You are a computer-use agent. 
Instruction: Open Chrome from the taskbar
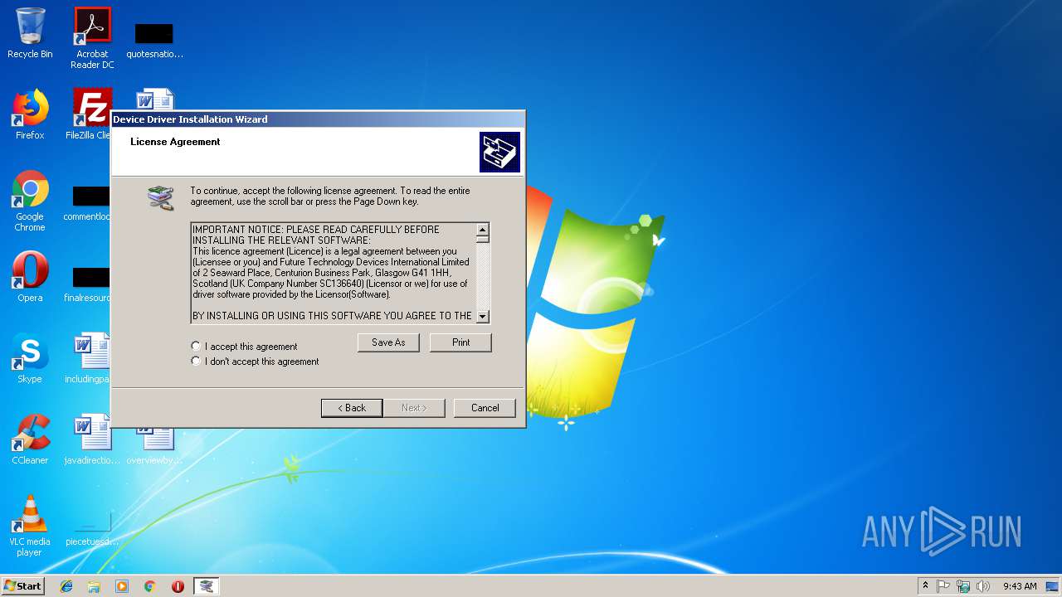pyautogui.click(x=149, y=586)
